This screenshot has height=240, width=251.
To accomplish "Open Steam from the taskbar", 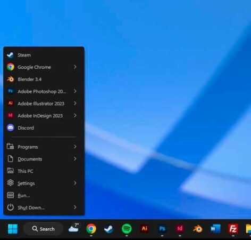I will [x=109, y=229].
